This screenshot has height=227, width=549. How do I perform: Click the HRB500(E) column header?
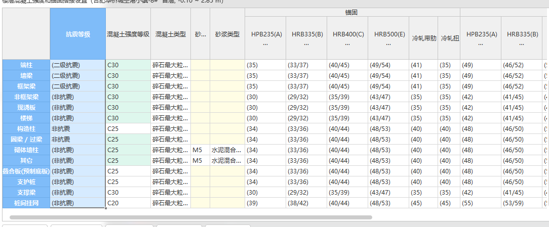(388, 38)
